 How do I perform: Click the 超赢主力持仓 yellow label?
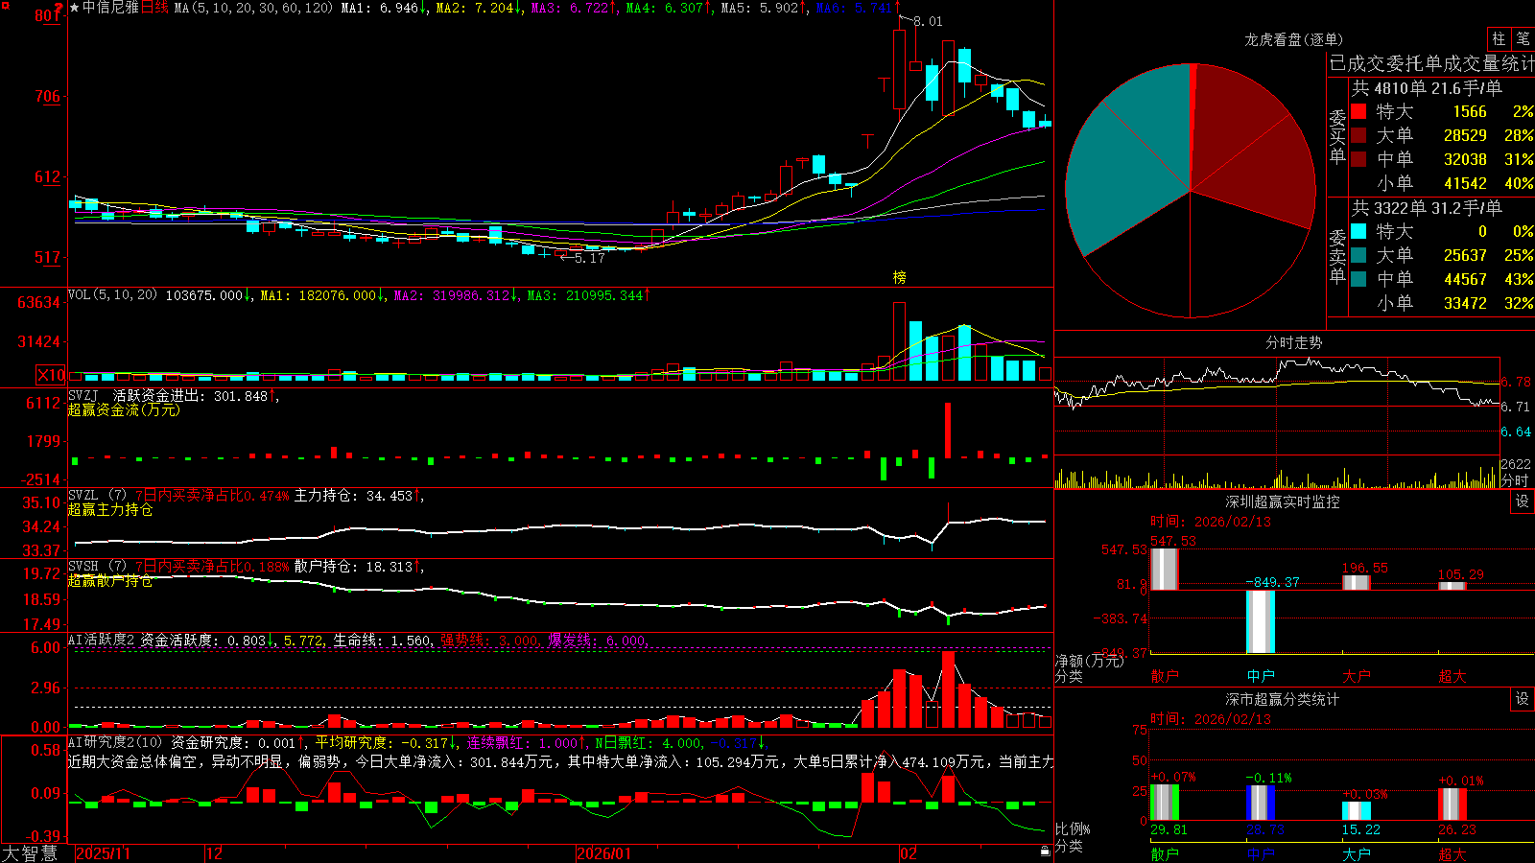pos(110,509)
